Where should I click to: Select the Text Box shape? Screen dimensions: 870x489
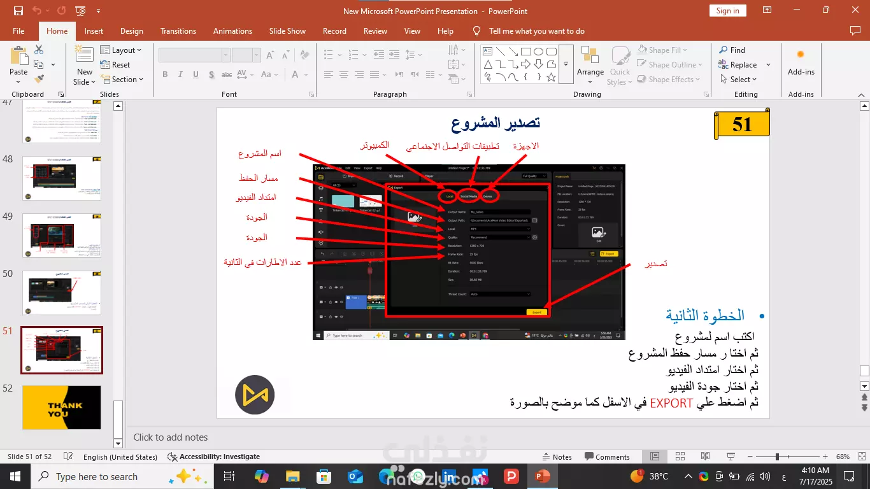[x=486, y=52]
